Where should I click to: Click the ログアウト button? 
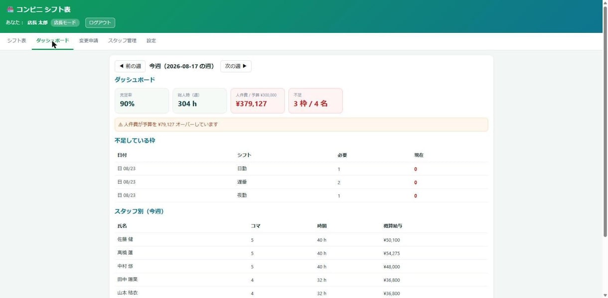100,23
